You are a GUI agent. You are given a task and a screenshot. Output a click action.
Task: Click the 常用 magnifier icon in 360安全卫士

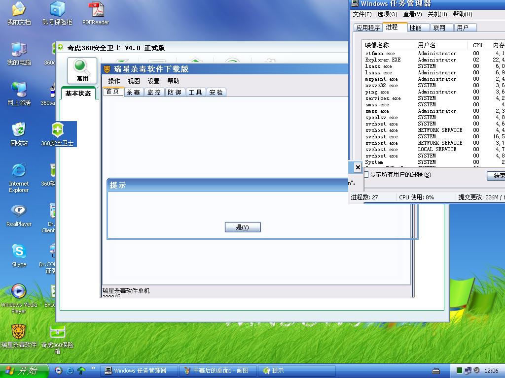pyautogui.click(x=82, y=70)
